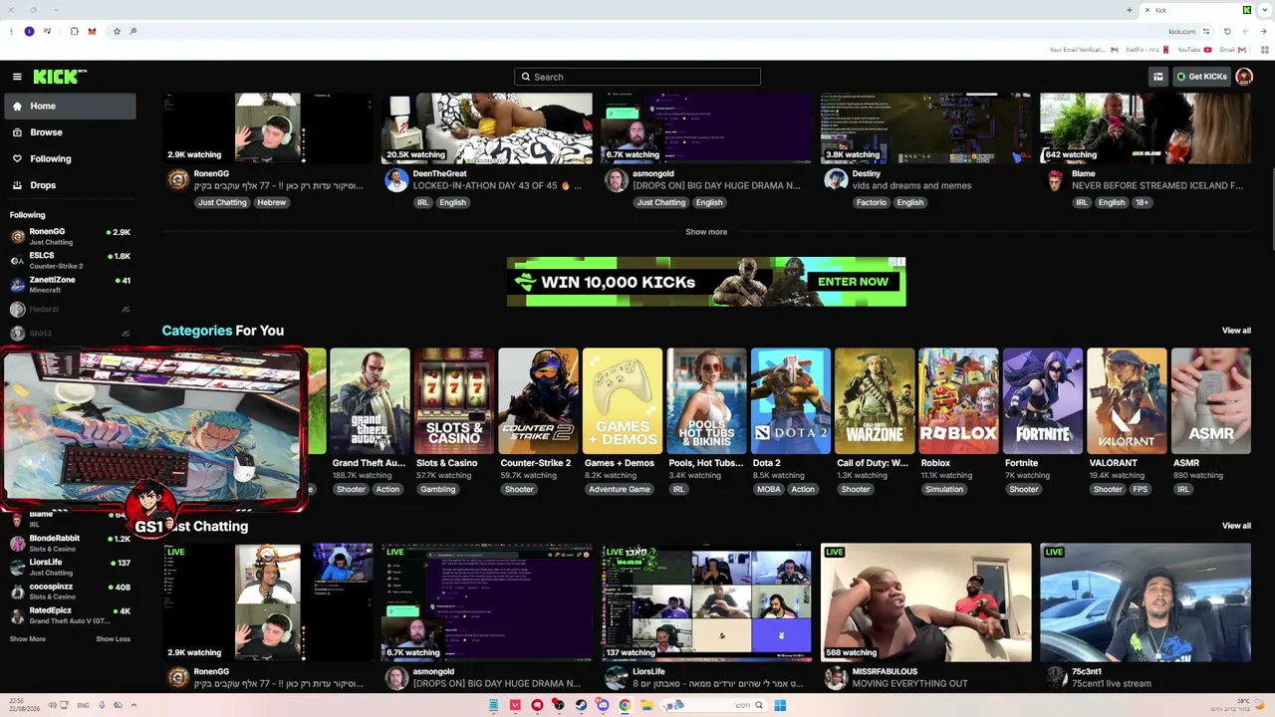This screenshot has height=717, width=1275.
Task: Open the Games + Demos category card
Action: 623,400
